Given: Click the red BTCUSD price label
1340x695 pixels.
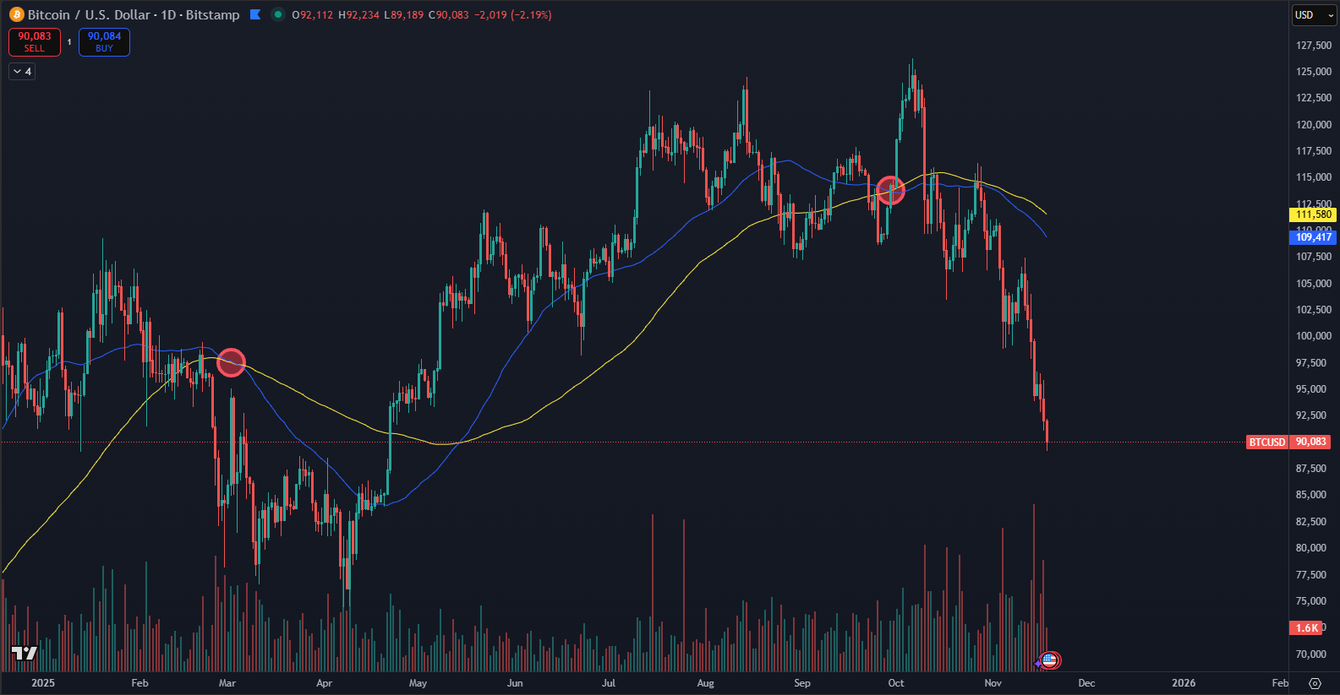Looking at the screenshot, I should pos(1266,443).
